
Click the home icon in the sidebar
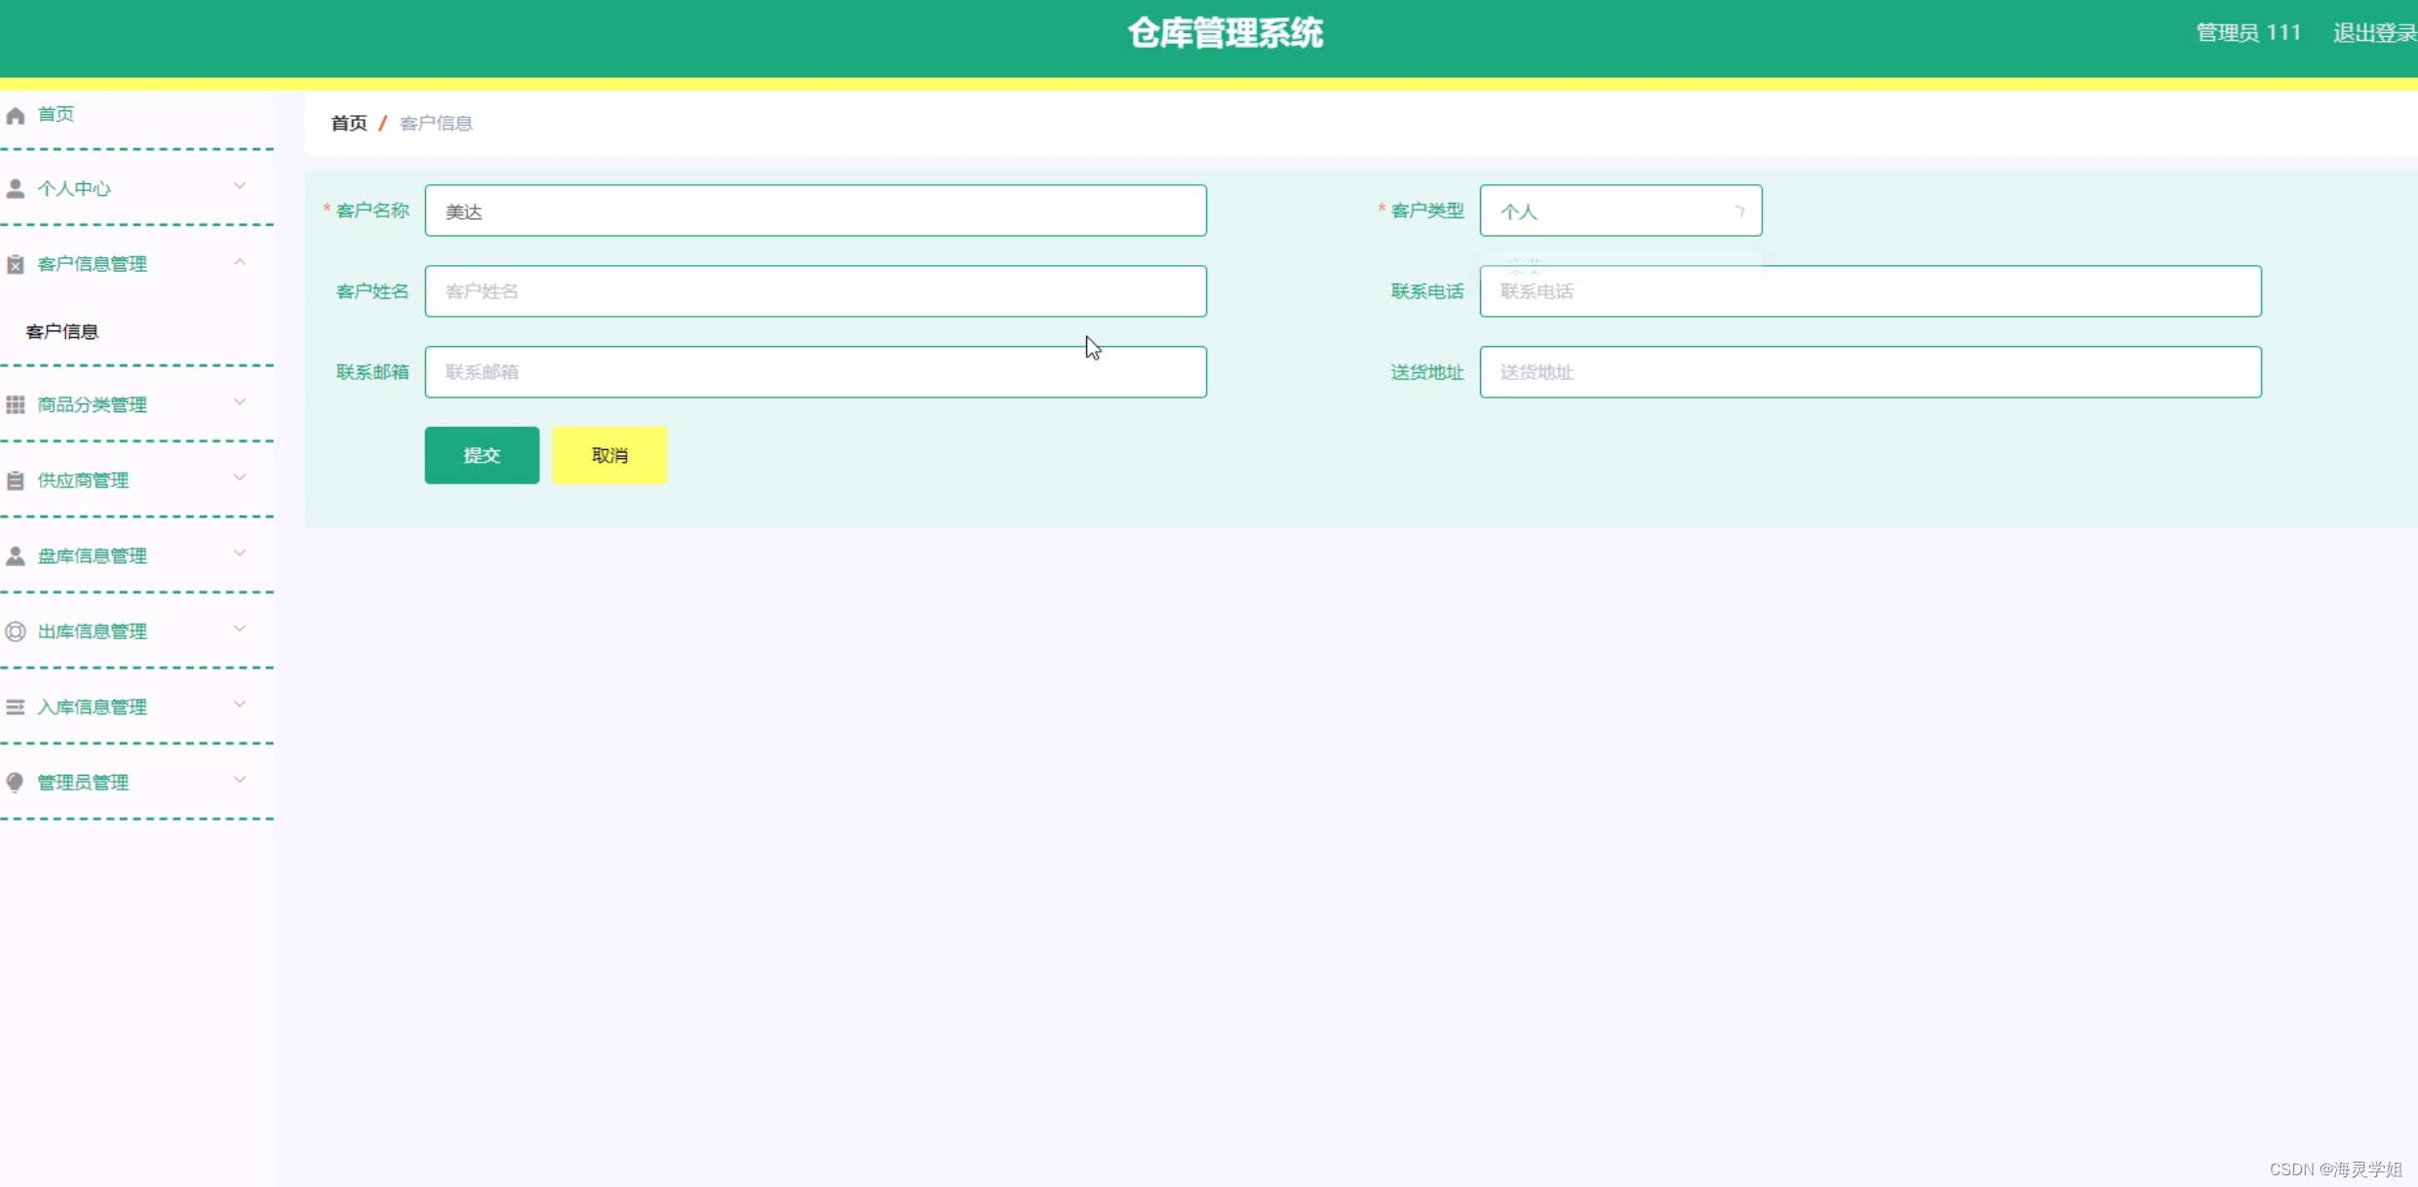pos(16,116)
